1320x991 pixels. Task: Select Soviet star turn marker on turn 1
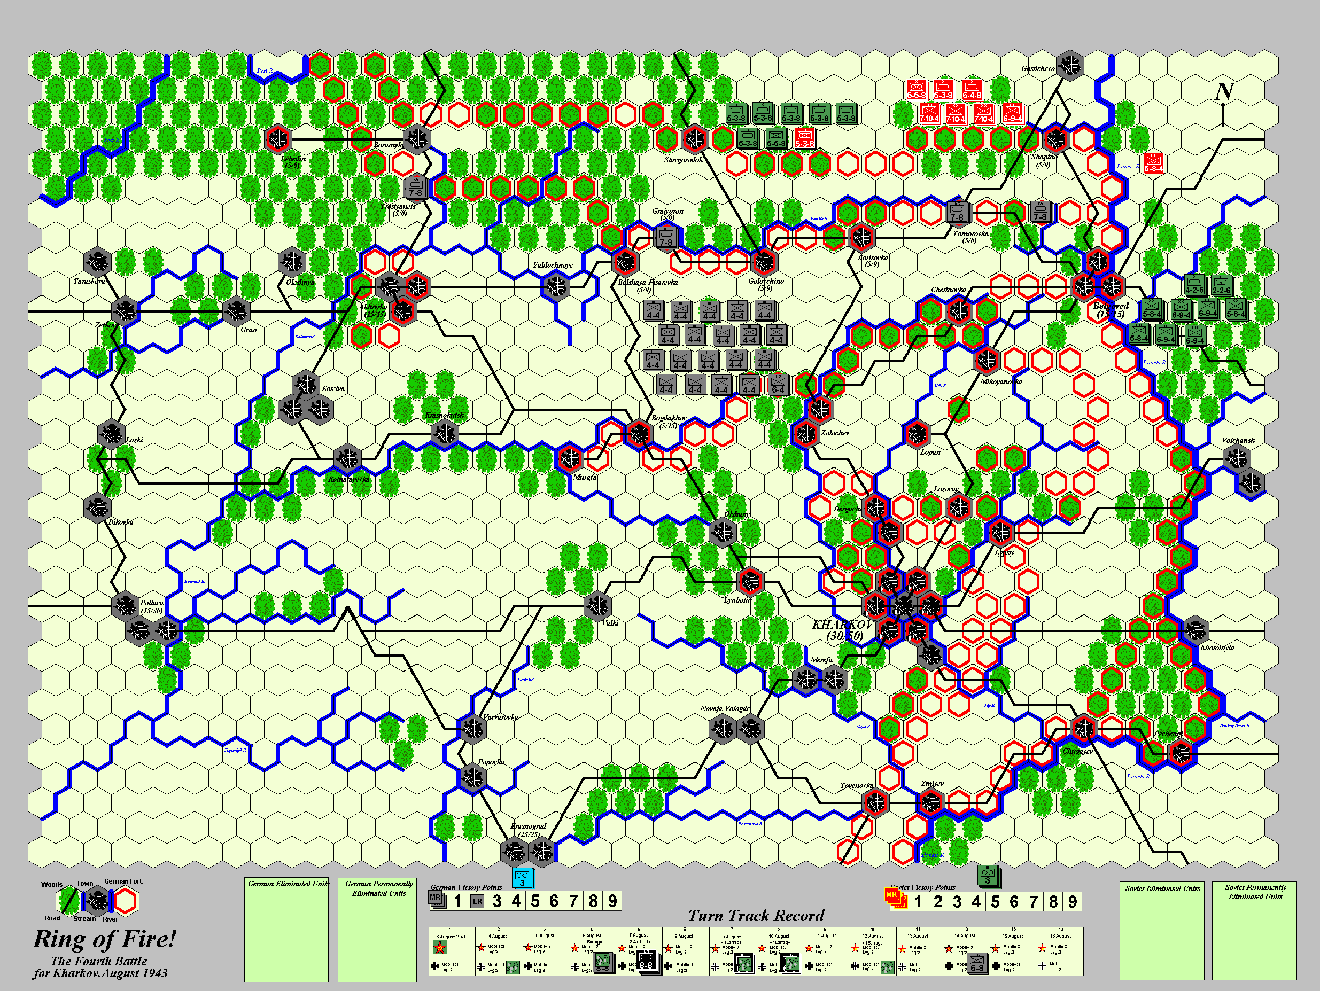click(x=440, y=947)
